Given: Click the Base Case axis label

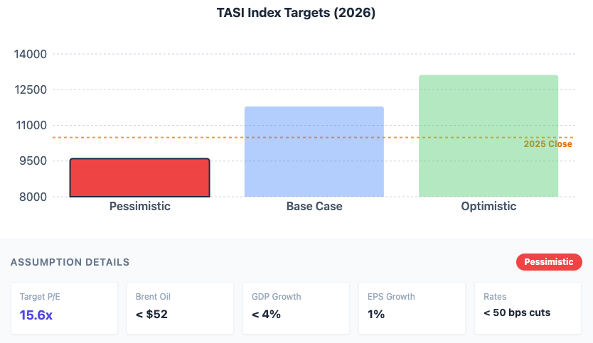Looking at the screenshot, I should coord(314,207).
